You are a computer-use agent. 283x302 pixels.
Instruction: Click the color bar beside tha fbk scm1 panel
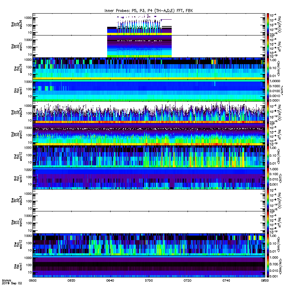coord(268,91)
